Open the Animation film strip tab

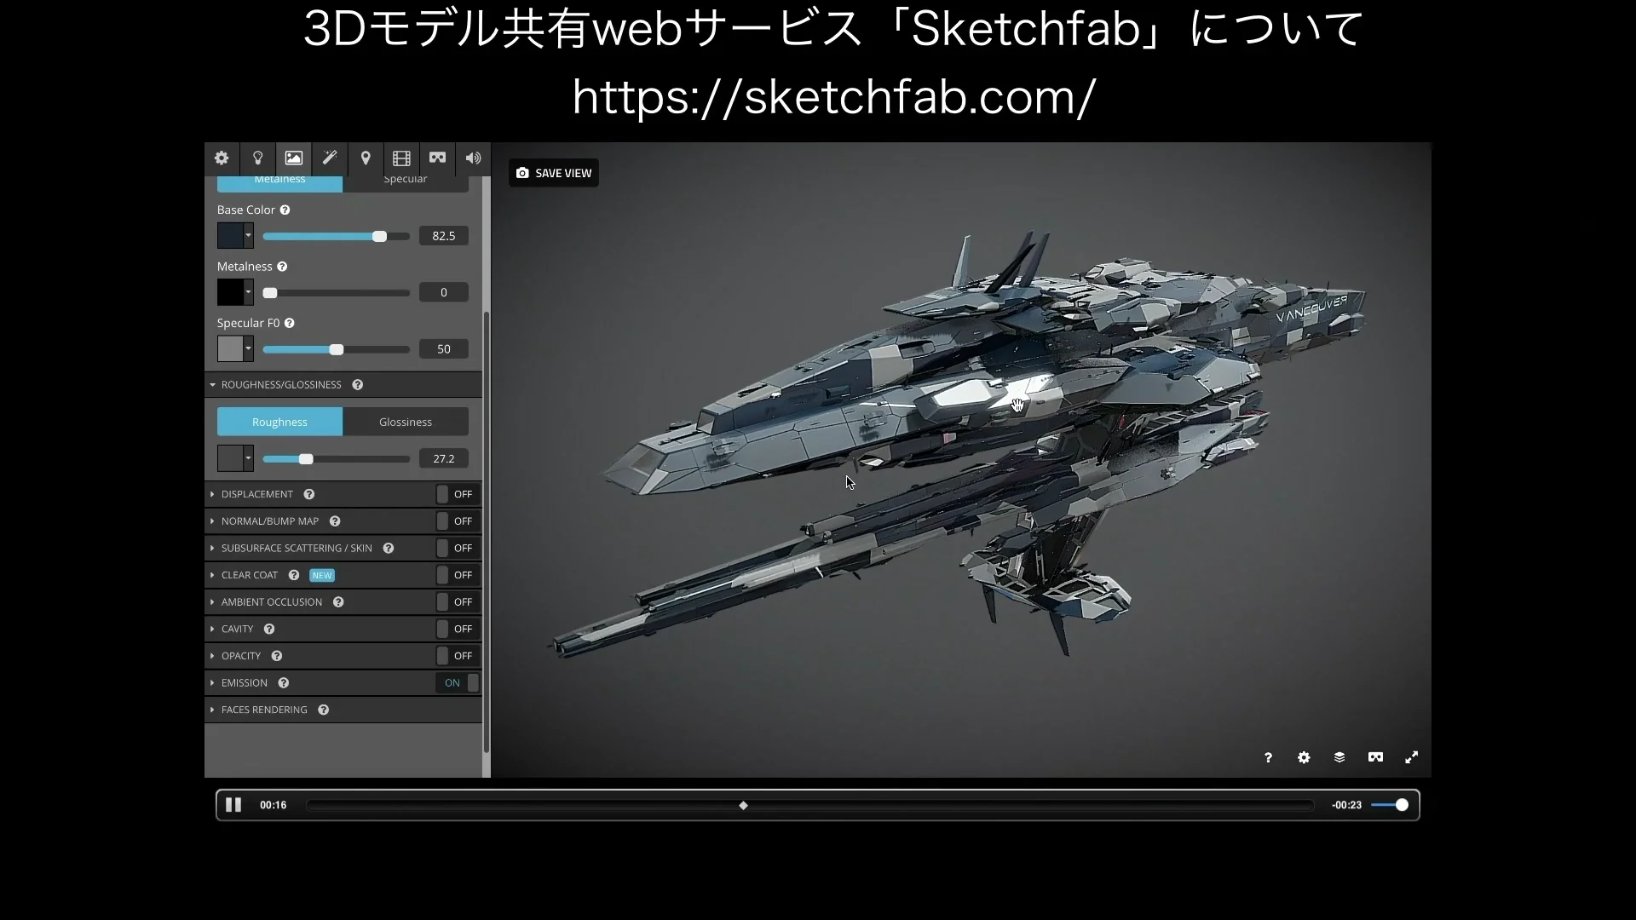[401, 158]
